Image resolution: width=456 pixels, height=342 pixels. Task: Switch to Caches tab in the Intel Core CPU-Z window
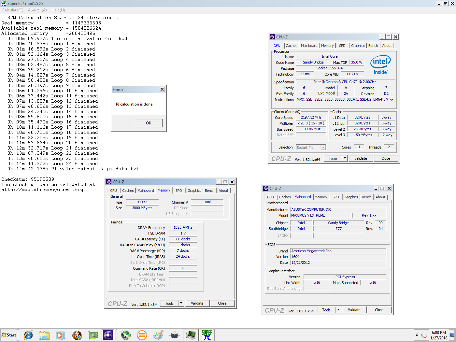click(x=292, y=46)
